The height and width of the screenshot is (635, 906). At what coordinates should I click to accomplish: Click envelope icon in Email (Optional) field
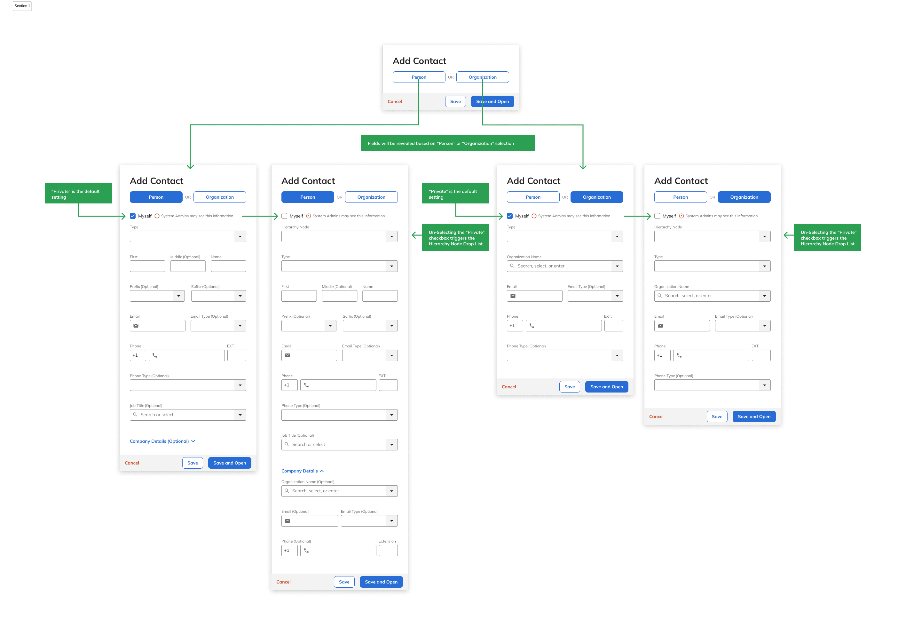pos(288,520)
